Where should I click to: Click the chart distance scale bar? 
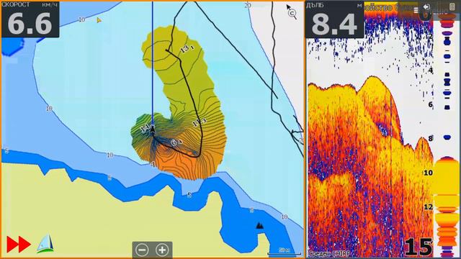coord(284,251)
